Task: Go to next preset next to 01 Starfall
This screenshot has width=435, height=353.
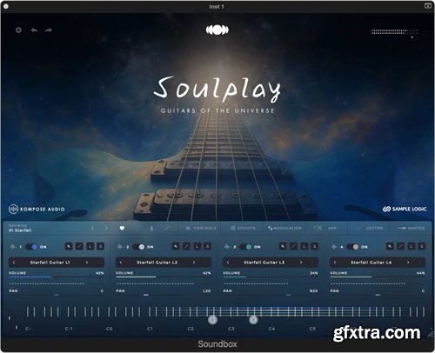Action: [x=106, y=228]
